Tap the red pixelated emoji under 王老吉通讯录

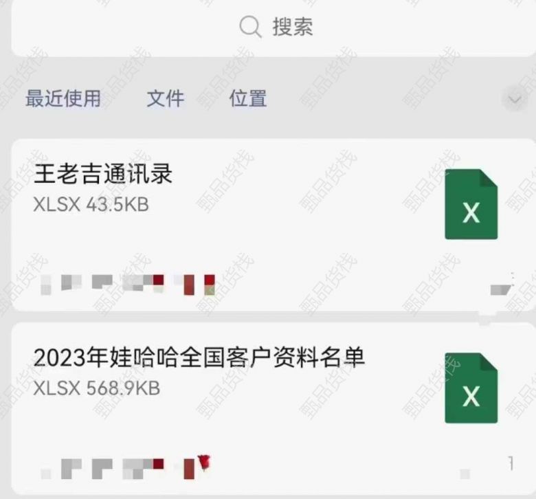pyautogui.click(x=210, y=285)
